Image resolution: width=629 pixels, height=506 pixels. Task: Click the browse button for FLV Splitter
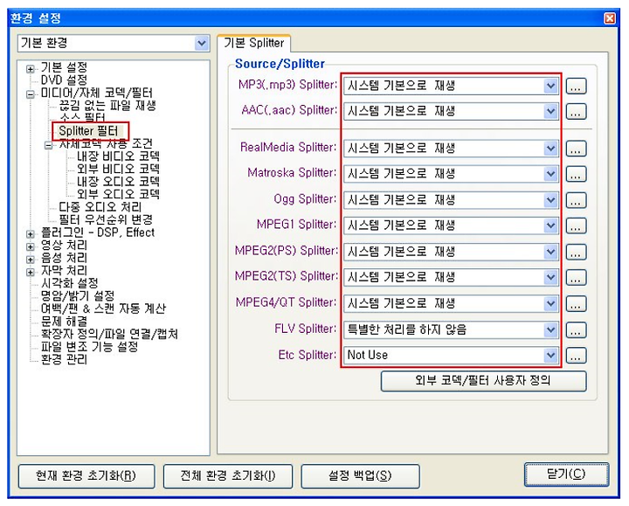576,329
